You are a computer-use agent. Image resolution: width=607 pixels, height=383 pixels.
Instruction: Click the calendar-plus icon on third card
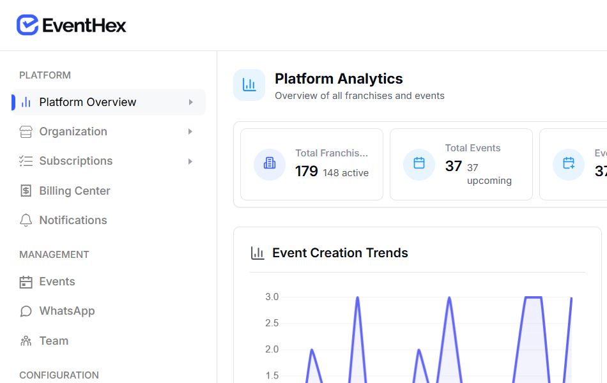568,164
